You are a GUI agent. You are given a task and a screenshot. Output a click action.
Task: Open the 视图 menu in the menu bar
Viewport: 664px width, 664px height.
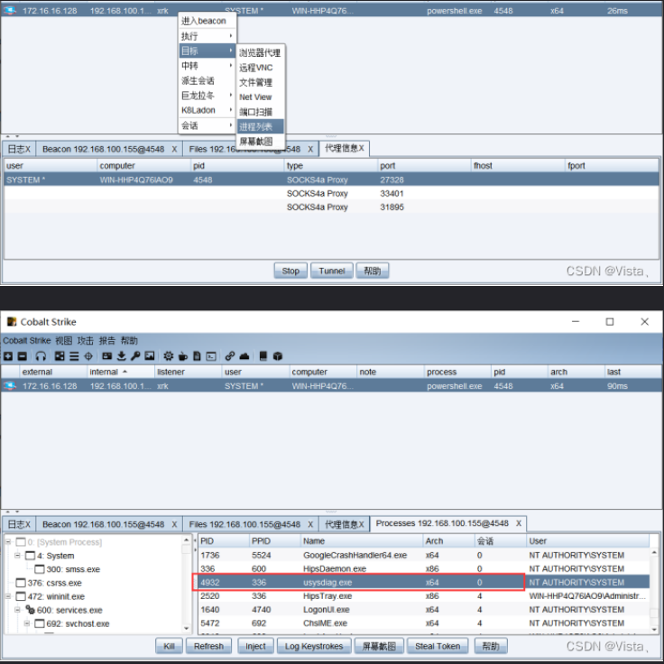(63, 340)
